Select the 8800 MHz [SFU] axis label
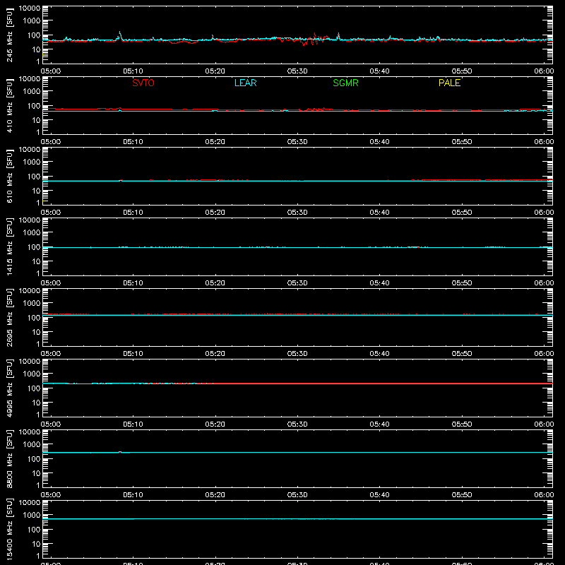This screenshot has height=565, width=565. coord(9,458)
